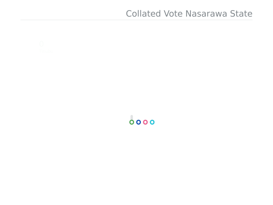Viewport: 273px width, 205px height.
Task: Click the horizontal divider under the title
Action: (x=136, y=20)
